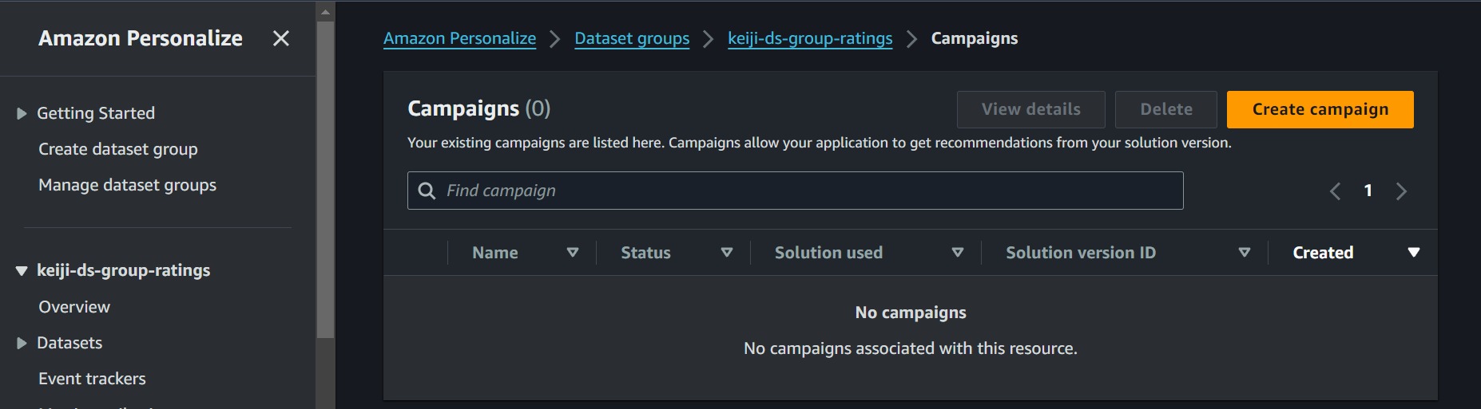Open Event trackers in sidebar
1481x409 pixels.
tap(92, 379)
